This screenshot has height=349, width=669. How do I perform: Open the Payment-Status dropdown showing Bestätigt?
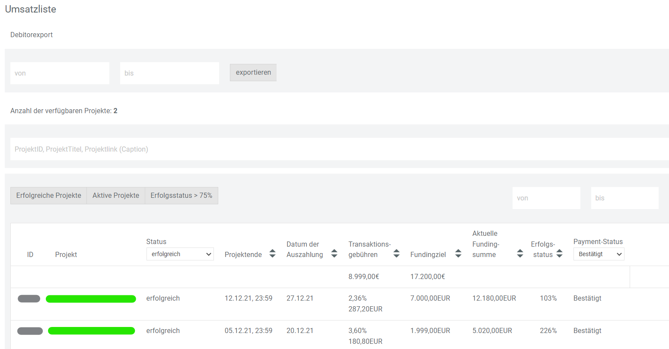(x=599, y=254)
